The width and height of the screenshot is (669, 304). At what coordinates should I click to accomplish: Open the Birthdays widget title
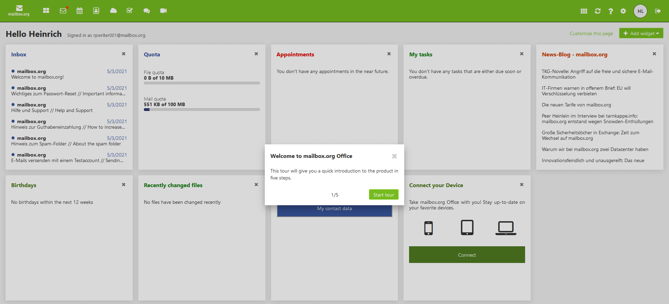click(x=24, y=185)
